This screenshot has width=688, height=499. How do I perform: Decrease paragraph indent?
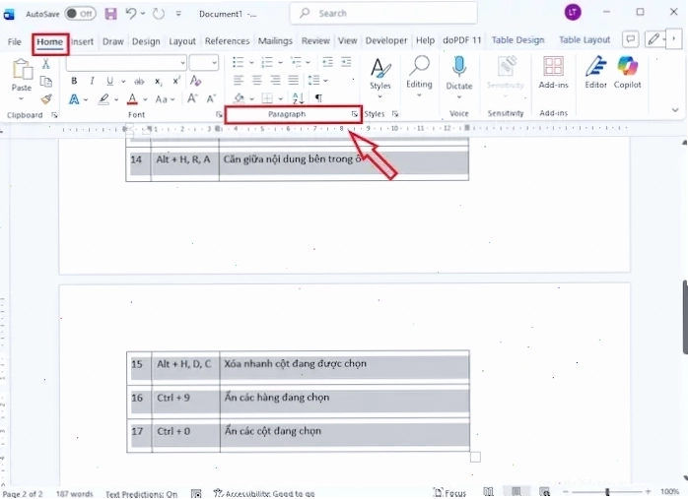tap(327, 63)
